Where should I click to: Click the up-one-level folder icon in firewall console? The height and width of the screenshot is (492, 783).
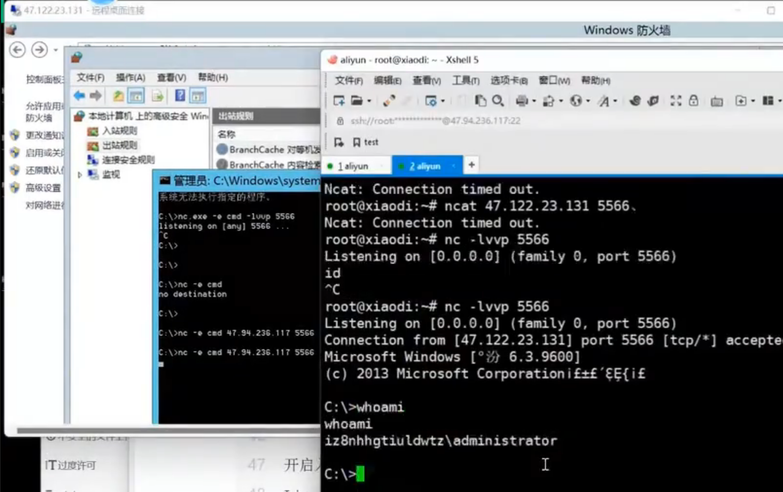point(118,96)
